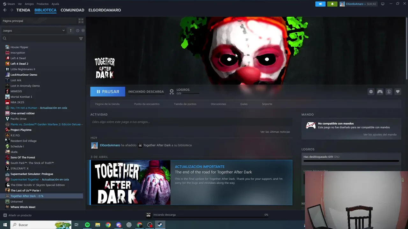Click the main page vertical scrollbar
The width and height of the screenshot is (408, 229).
(x=406, y=48)
